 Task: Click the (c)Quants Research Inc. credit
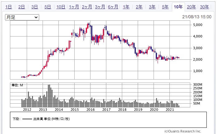click(183, 131)
